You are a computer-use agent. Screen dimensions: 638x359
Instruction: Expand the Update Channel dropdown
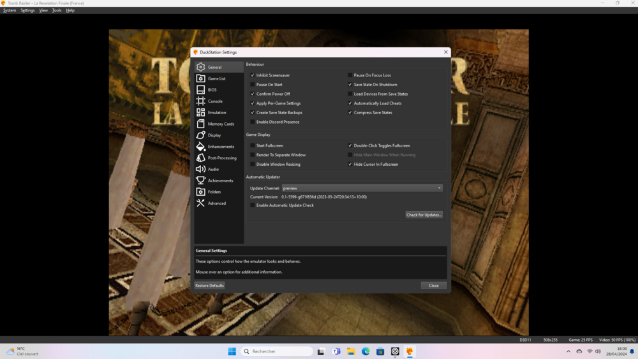(362, 188)
